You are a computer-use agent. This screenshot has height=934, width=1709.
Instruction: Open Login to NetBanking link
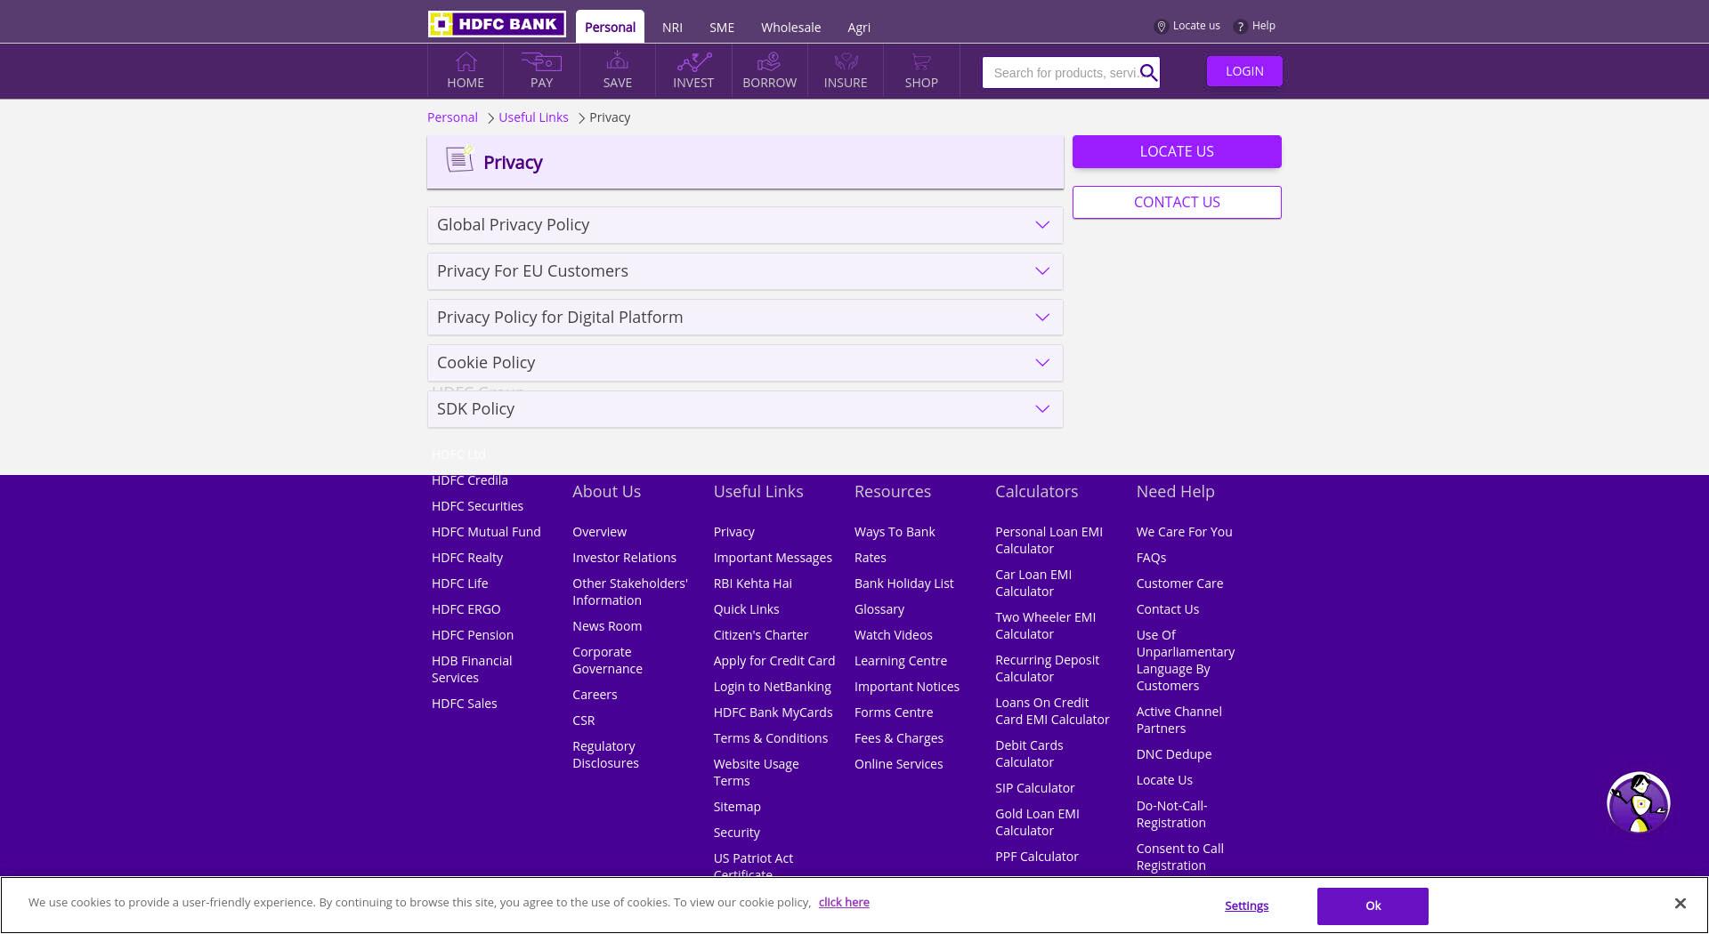(x=772, y=687)
